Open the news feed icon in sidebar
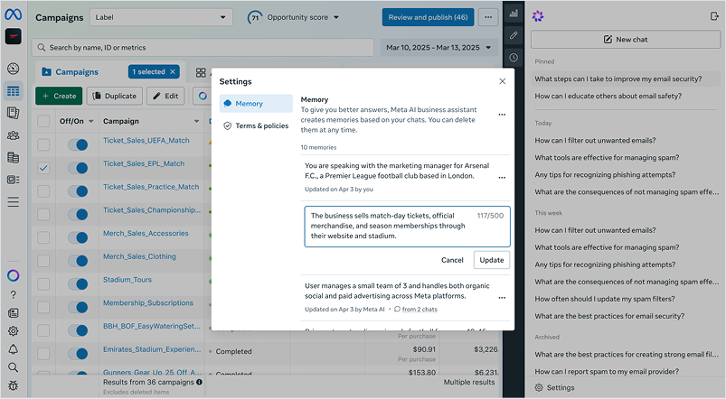Screen dimensions: 726x399 pos(13,313)
